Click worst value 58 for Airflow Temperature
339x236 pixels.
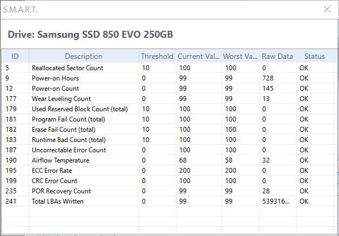(229, 160)
